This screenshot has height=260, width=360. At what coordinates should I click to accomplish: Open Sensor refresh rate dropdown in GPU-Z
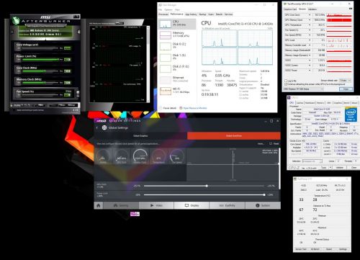pos(345,81)
